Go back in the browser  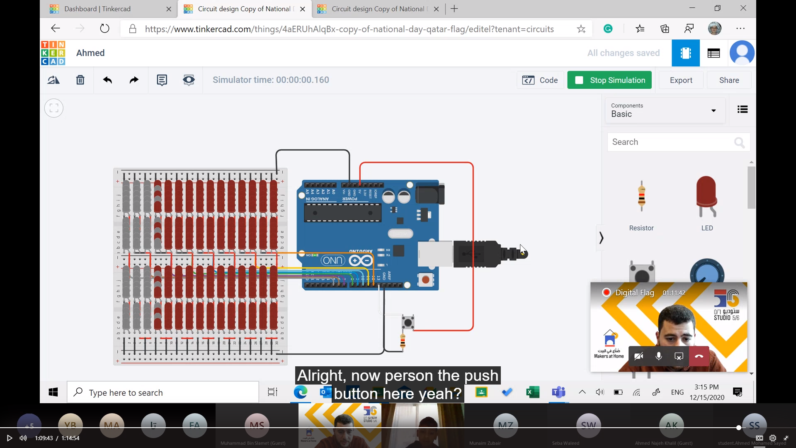pyautogui.click(x=56, y=29)
